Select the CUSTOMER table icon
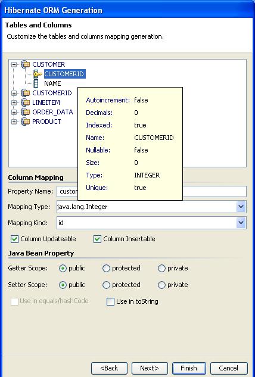This screenshot has height=377, width=255. (x=26, y=64)
